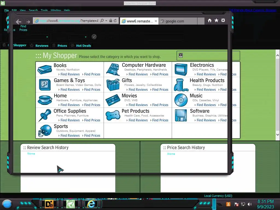The image size is (280, 210).
Task: Expand the second toolbar dropdown arrow
Action: [x=86, y=37]
